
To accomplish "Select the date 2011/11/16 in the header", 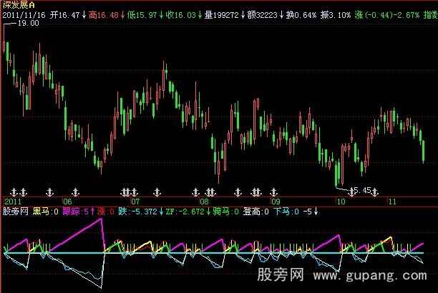I will pyautogui.click(x=24, y=15).
